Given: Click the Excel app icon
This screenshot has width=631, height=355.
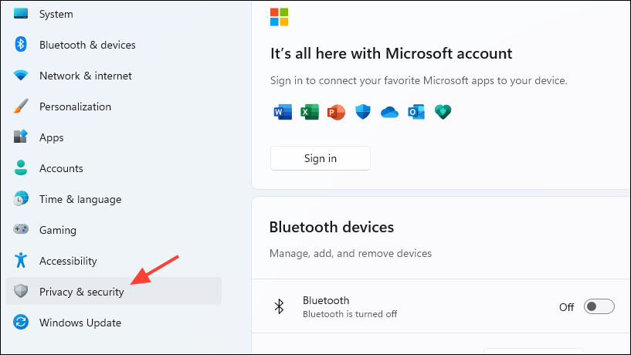Looking at the screenshot, I should pyautogui.click(x=310, y=112).
